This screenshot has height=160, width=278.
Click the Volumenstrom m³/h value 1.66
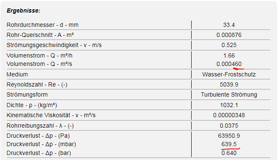pos(229,55)
